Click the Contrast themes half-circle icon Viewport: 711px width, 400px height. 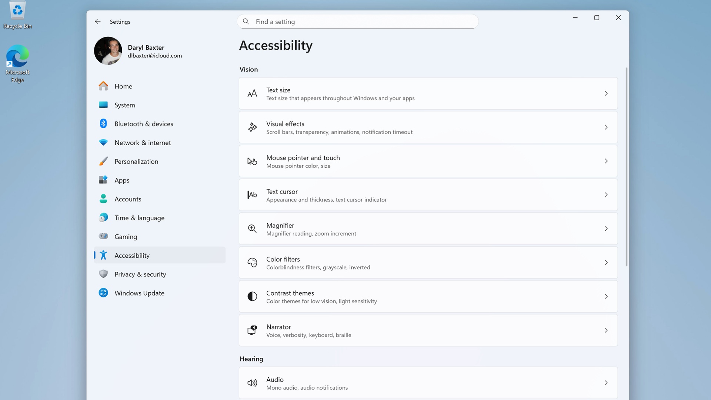252,296
